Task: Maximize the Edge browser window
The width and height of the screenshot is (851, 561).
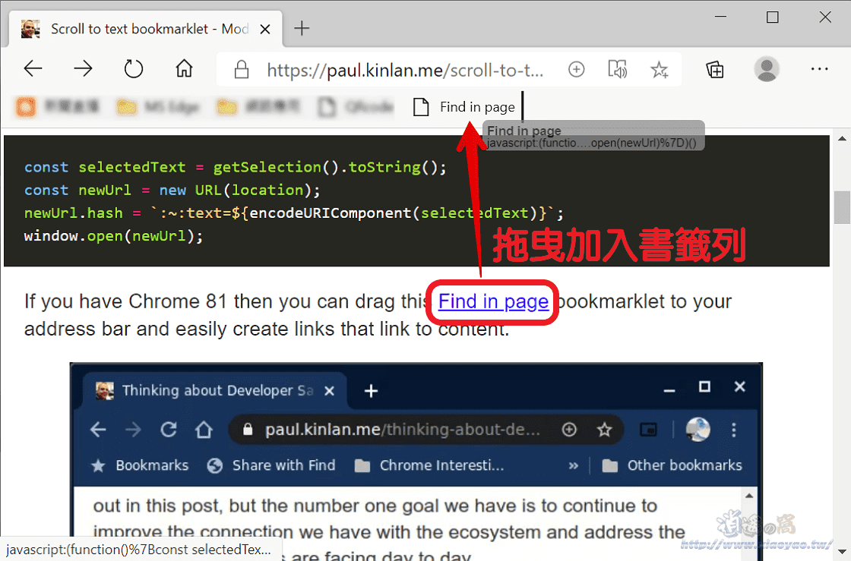Action: 772,17
